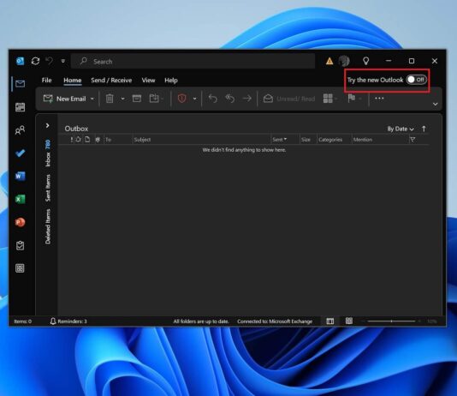The image size is (457, 396).
Task: Click the Outlook logo icon
Action: point(20,61)
